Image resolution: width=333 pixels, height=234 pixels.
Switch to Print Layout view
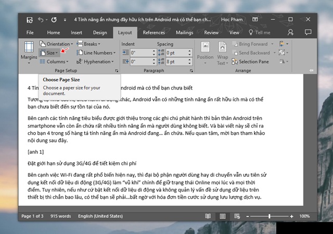(223, 216)
